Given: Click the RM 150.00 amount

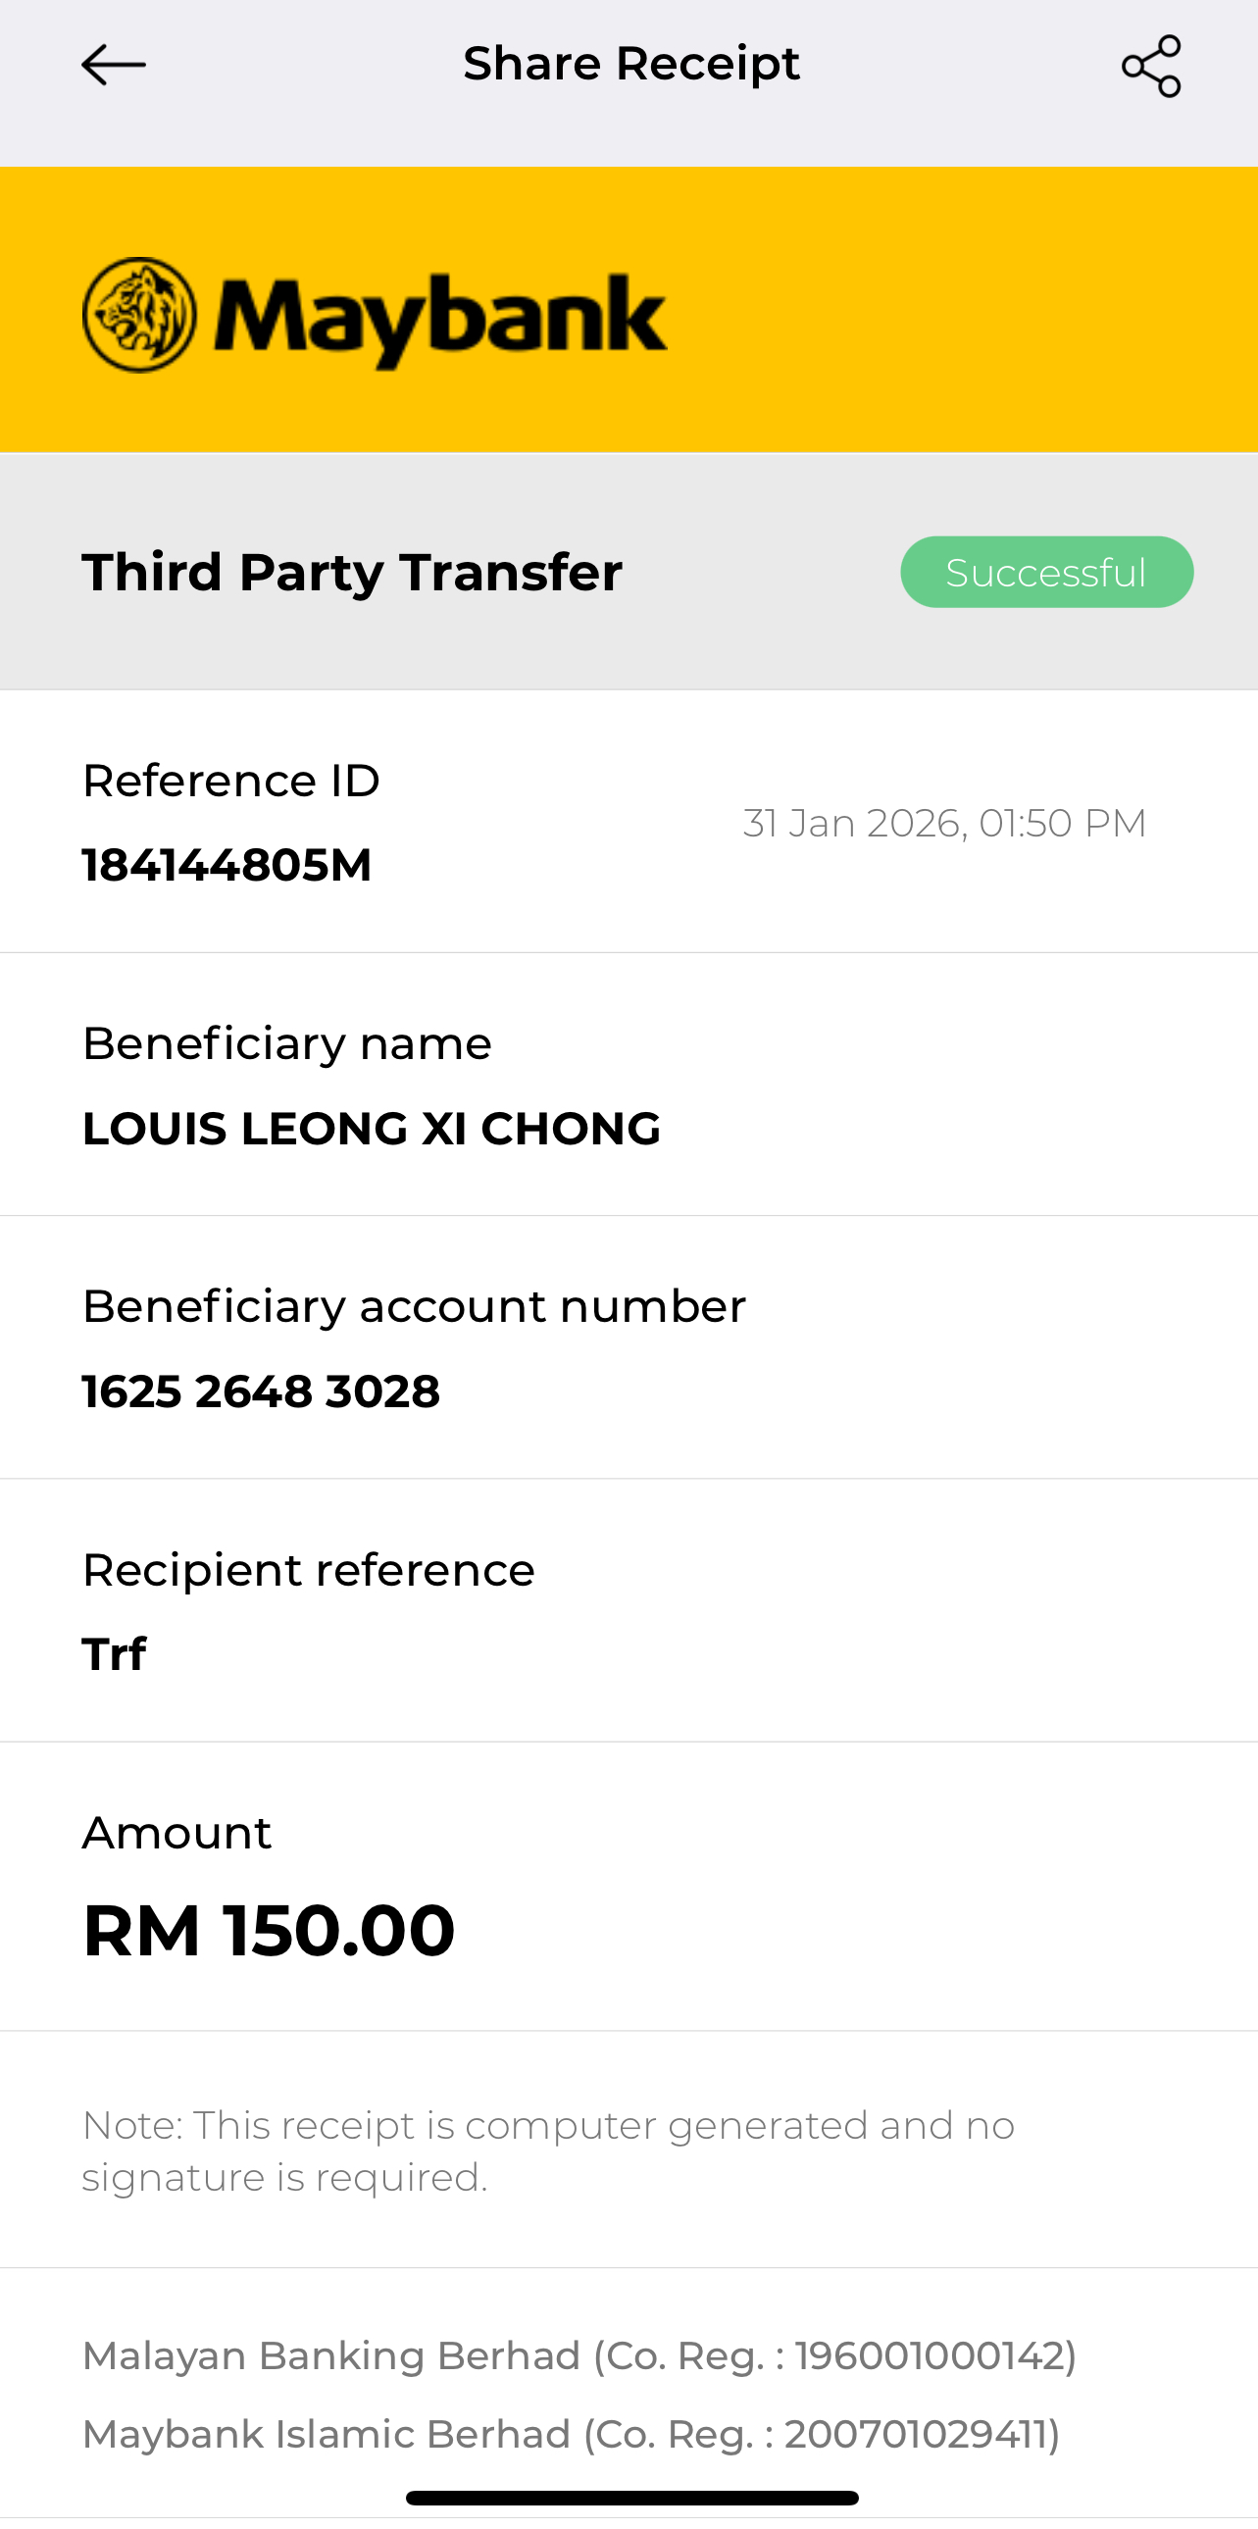Looking at the screenshot, I should coord(269,1931).
